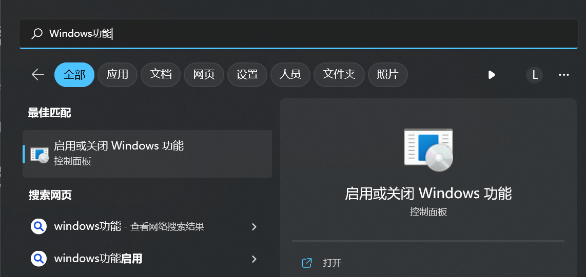Switch to the 文档 filter tab
The height and width of the screenshot is (277, 586).
point(161,75)
